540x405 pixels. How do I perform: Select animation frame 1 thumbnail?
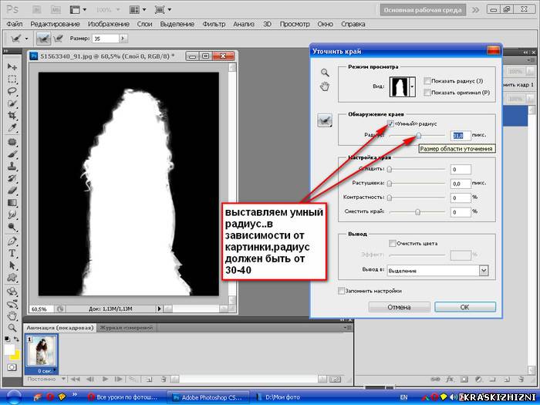[x=41, y=351]
